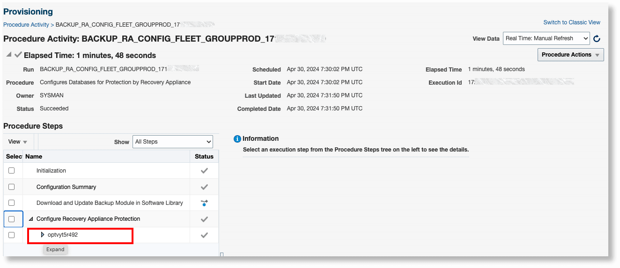The image size is (620, 268).
Task: Click the optvyt5r492 row status checkmark
Action: (x=204, y=235)
